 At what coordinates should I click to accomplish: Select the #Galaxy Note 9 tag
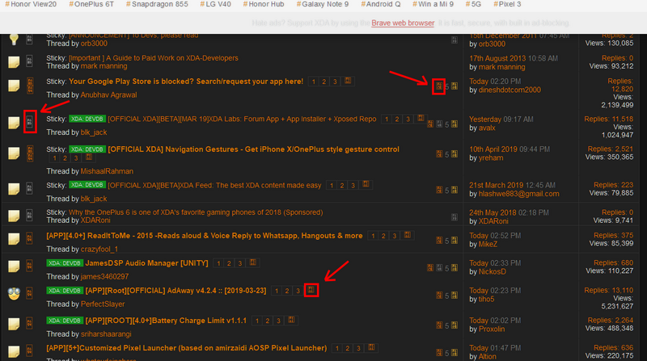coord(322,4)
